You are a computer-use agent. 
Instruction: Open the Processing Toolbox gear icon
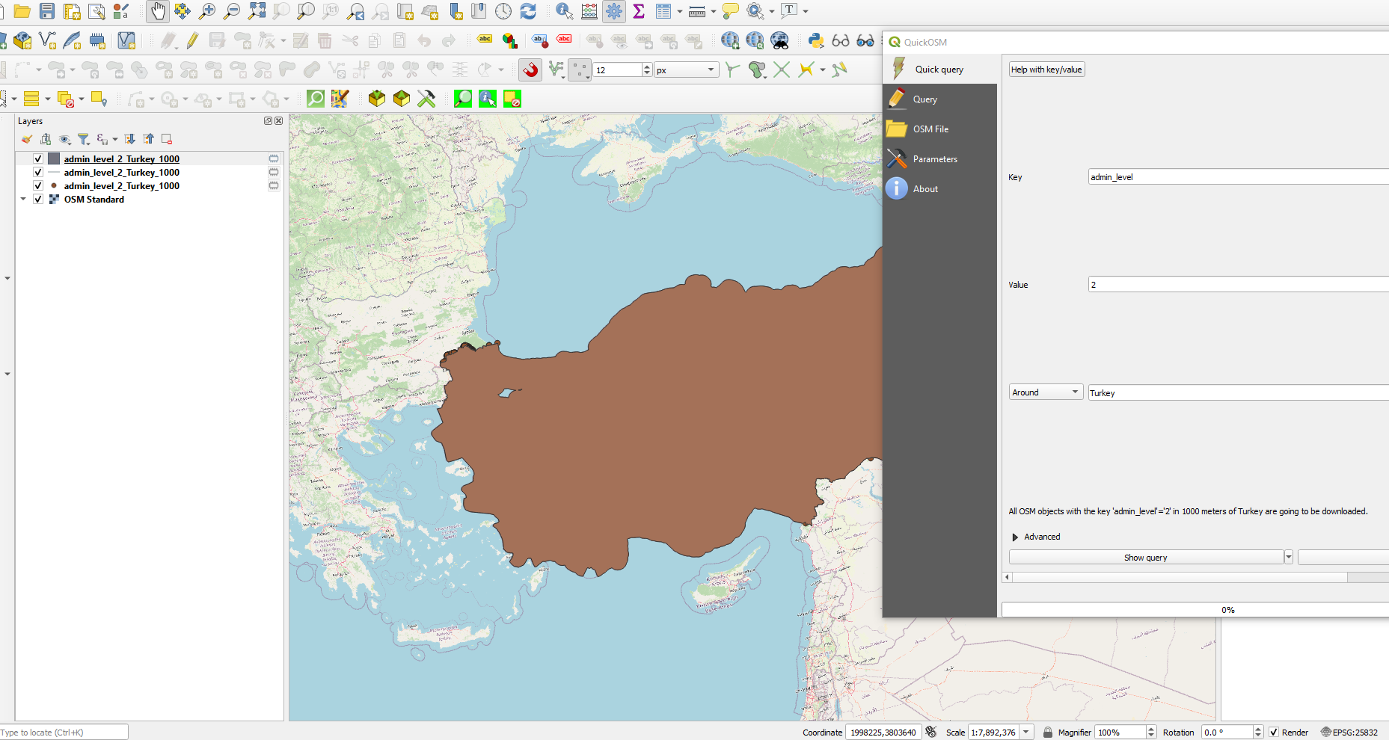[614, 11]
